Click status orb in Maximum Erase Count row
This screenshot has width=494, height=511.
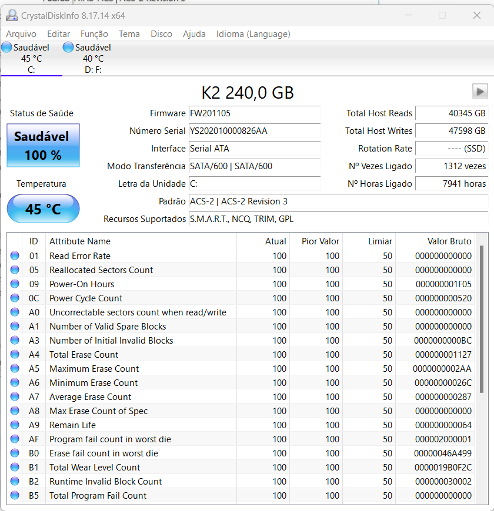(x=15, y=368)
